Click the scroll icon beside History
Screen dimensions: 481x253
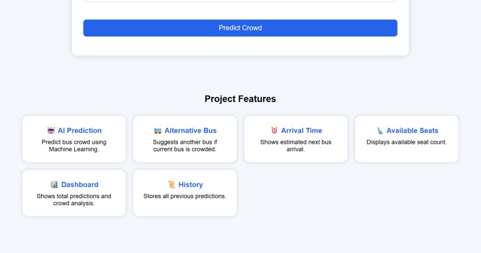[x=171, y=184]
